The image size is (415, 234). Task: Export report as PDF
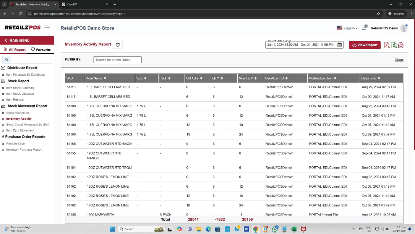tap(387, 45)
